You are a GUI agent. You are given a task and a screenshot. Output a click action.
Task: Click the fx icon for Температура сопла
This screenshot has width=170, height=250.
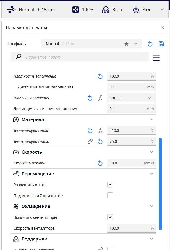tap(100, 130)
